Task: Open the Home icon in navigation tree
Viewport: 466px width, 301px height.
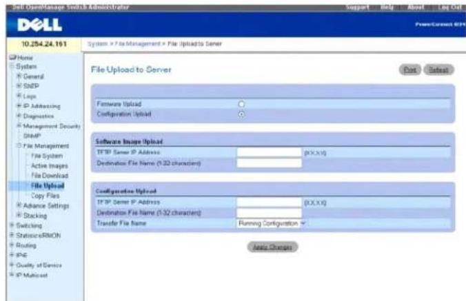Action: tap(13, 57)
